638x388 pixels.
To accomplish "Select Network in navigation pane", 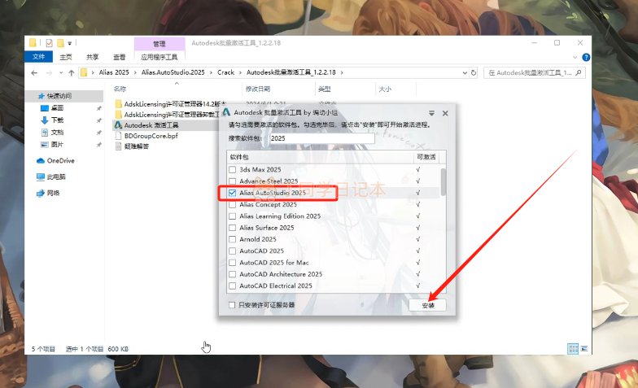I will point(48,193).
